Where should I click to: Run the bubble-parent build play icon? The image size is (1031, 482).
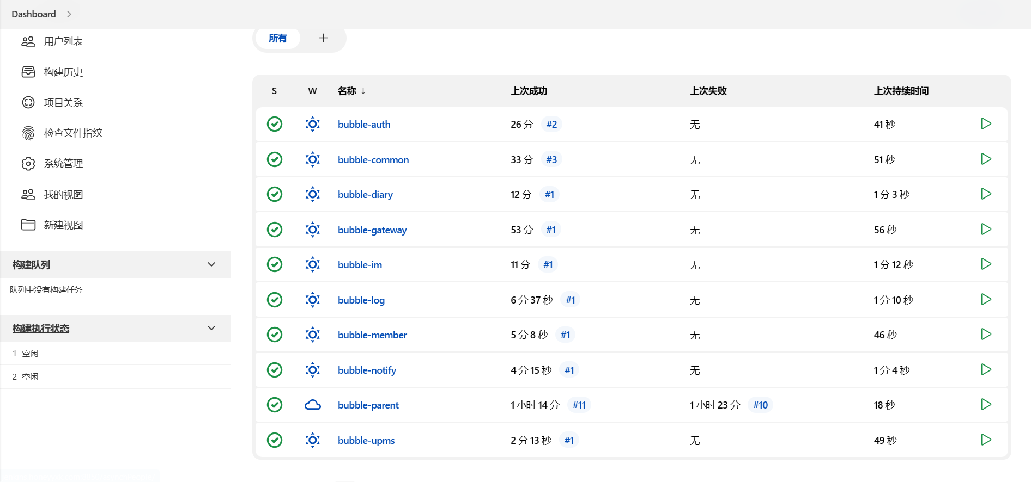coord(986,405)
